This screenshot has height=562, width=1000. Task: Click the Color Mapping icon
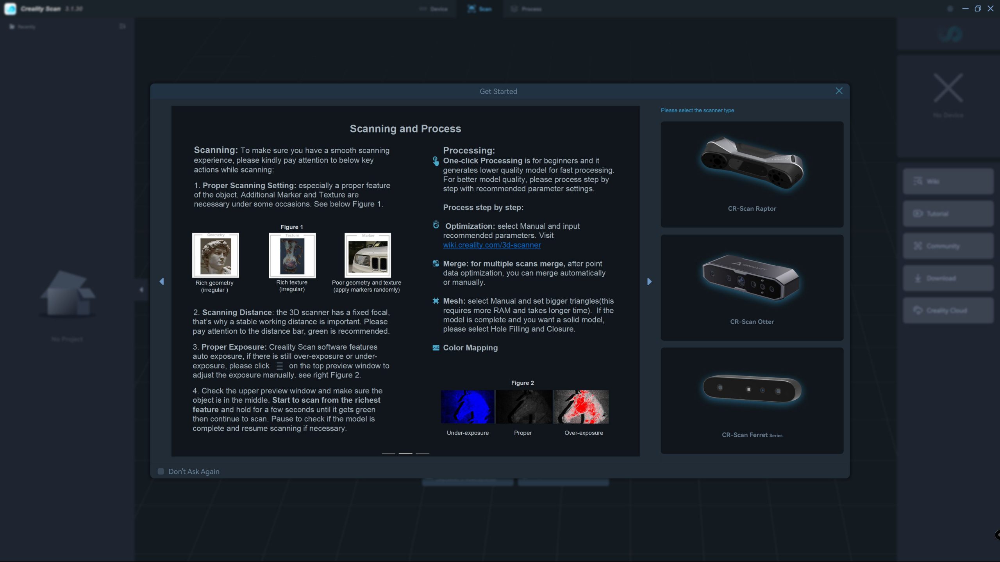[436, 348]
